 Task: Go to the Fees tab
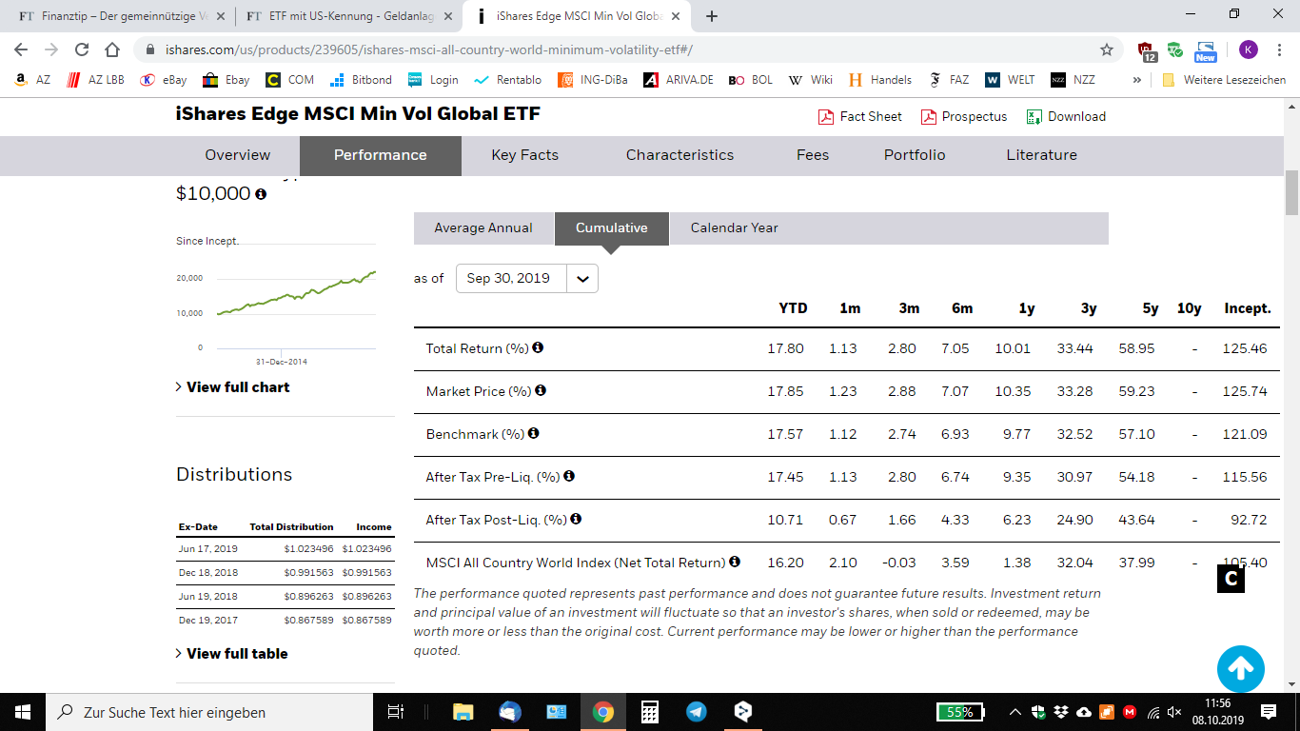(813, 155)
